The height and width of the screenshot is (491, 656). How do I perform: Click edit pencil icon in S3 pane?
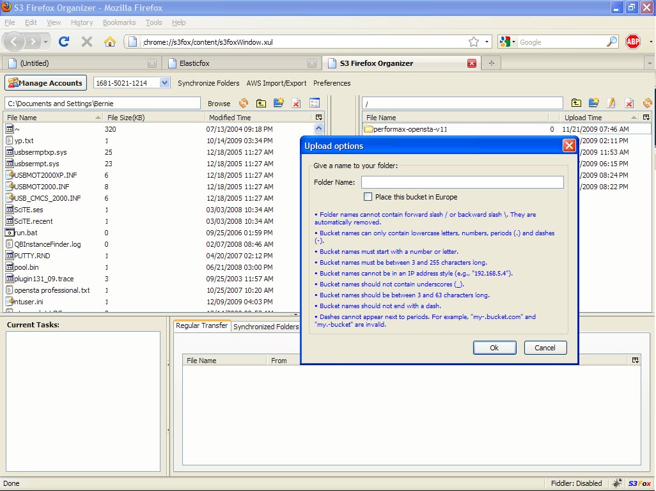click(611, 103)
